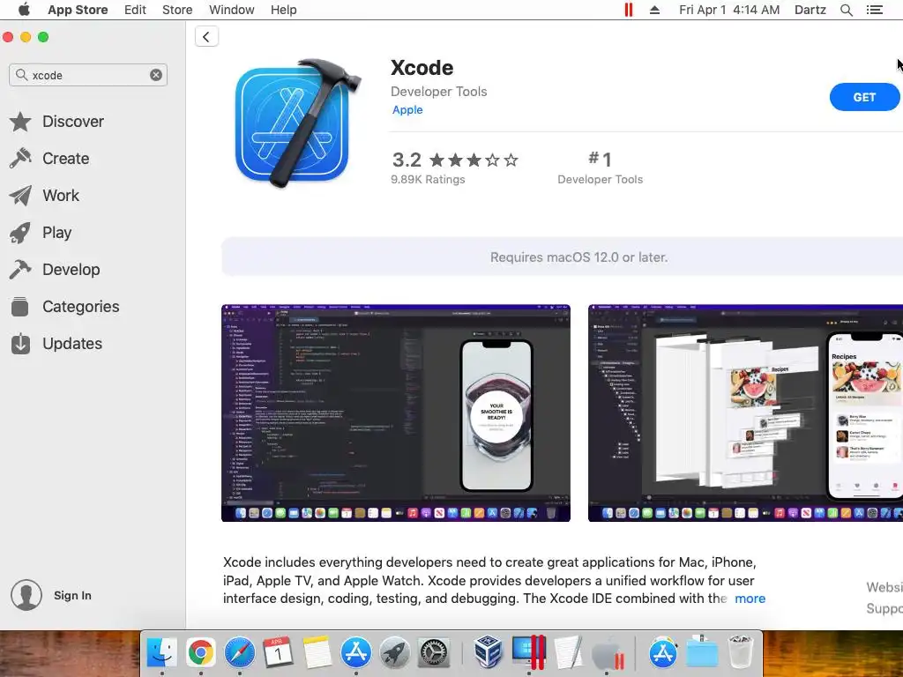
Task: Open the Store menu
Action: (x=177, y=10)
